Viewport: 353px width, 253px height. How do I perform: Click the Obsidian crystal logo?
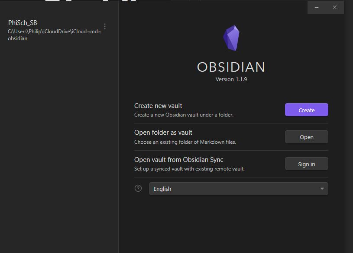coord(231,38)
